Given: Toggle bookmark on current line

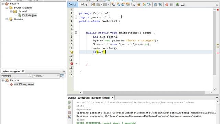Looking at the screenshot, I should pyautogui.click(x=149, y=4).
